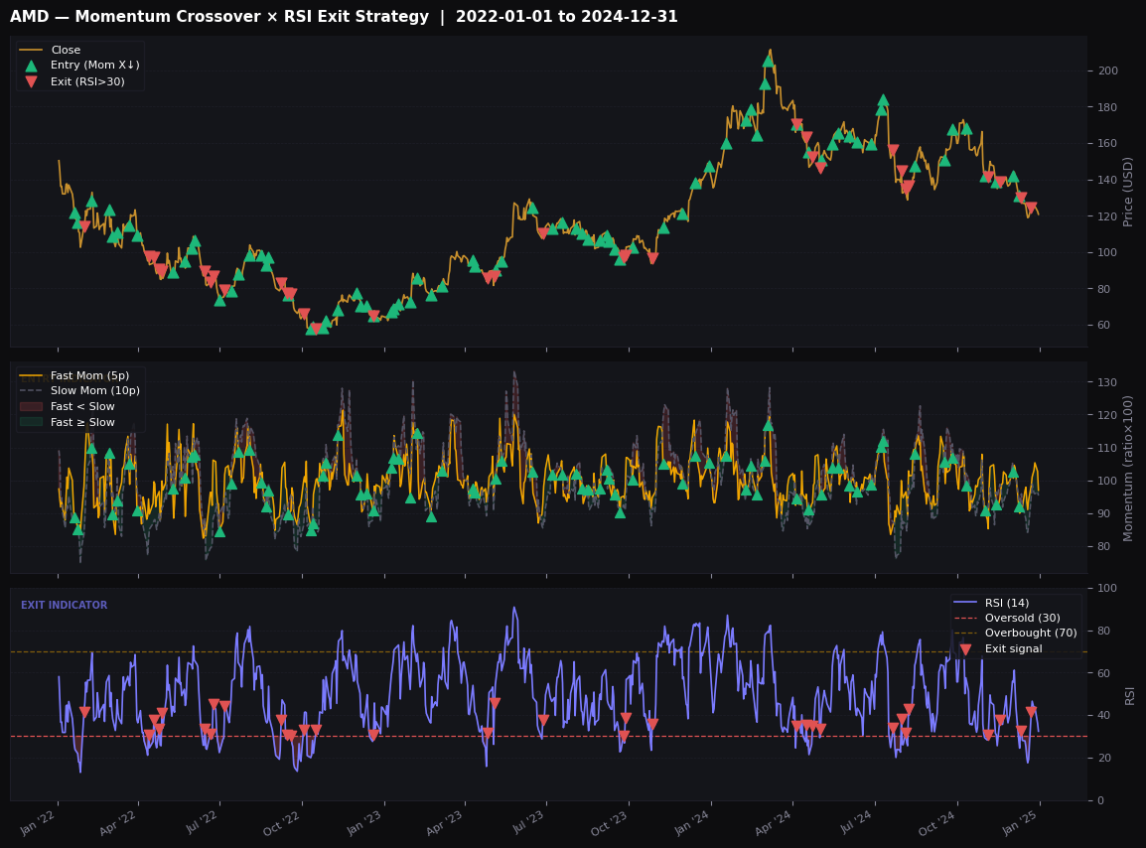Screen dimensions: 1146x848
Task: Click the 'EXIT INDICATOR' panel heading
Action: tap(64, 606)
